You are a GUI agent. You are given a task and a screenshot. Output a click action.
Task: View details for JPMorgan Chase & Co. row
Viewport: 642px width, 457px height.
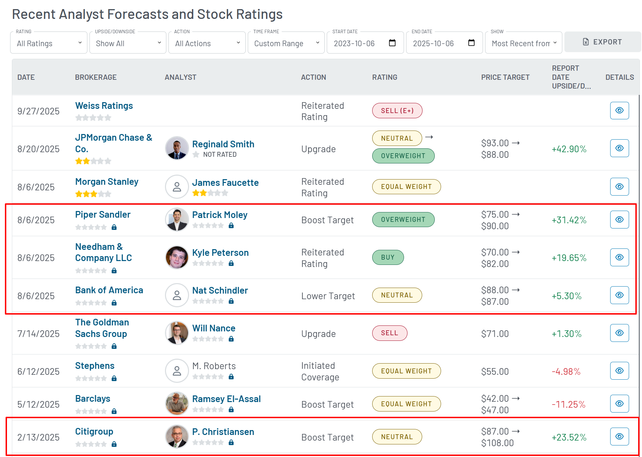(x=619, y=148)
